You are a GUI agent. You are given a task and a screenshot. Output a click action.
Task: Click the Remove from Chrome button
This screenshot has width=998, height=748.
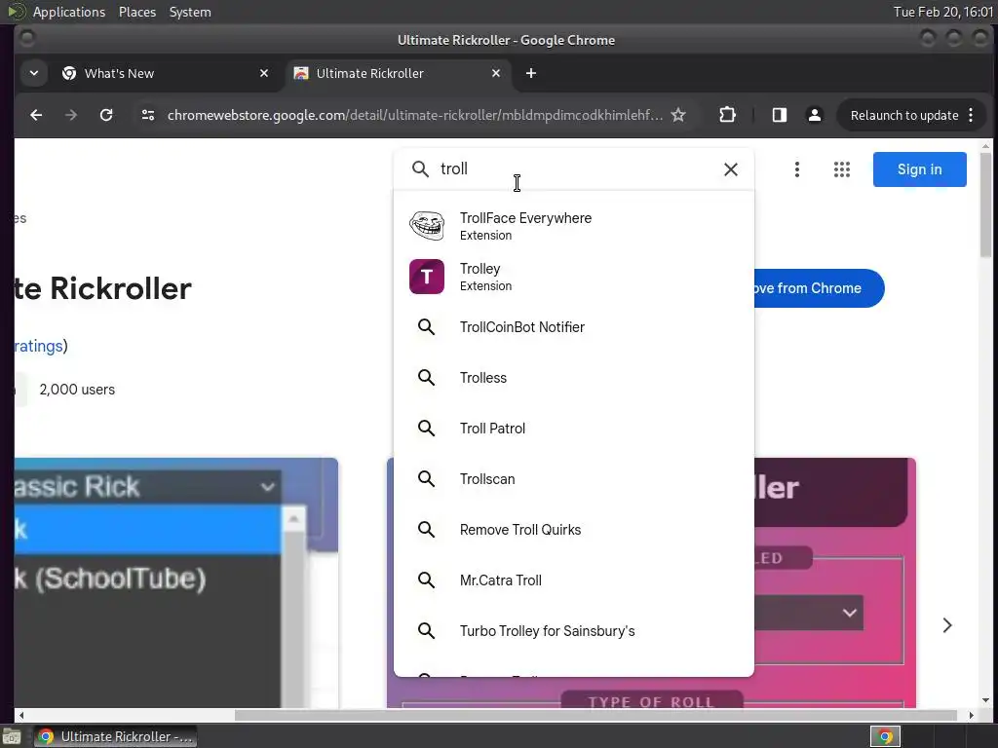[x=819, y=288]
